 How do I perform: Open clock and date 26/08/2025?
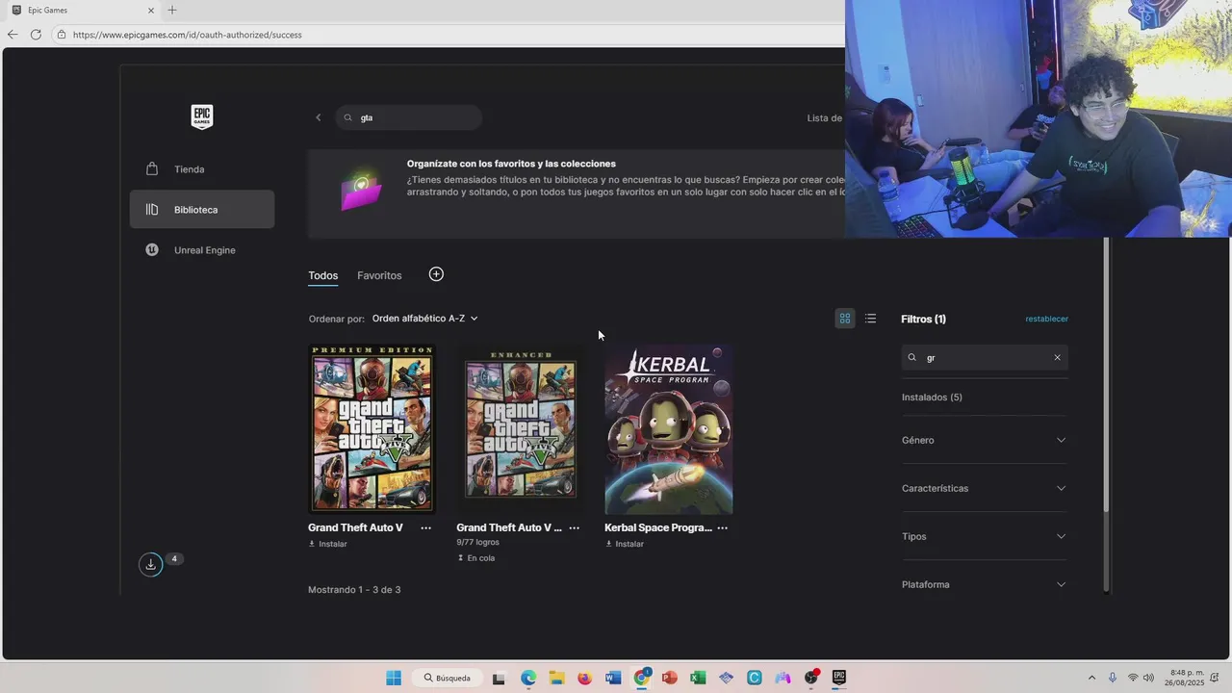point(1186,678)
